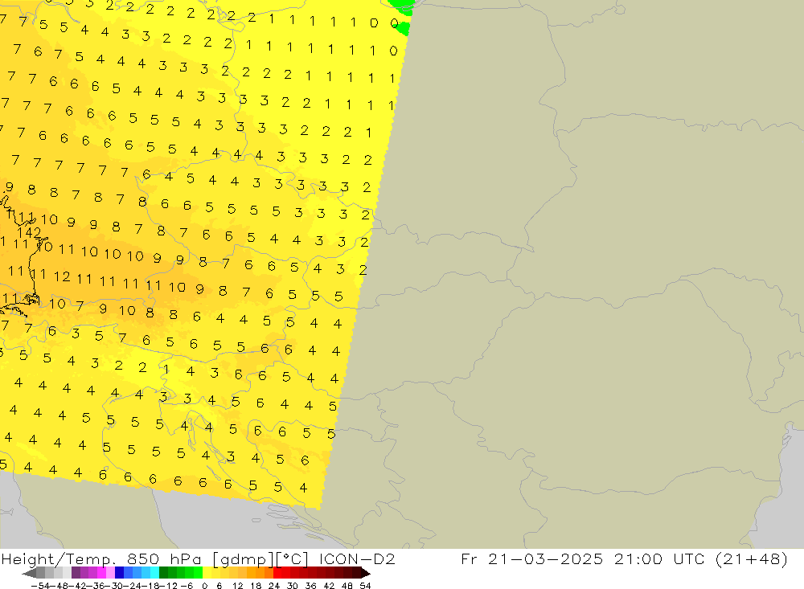Screen dimensions: 804x589
Task: Select the dark blue legend swatch near -30
Action: (119, 573)
